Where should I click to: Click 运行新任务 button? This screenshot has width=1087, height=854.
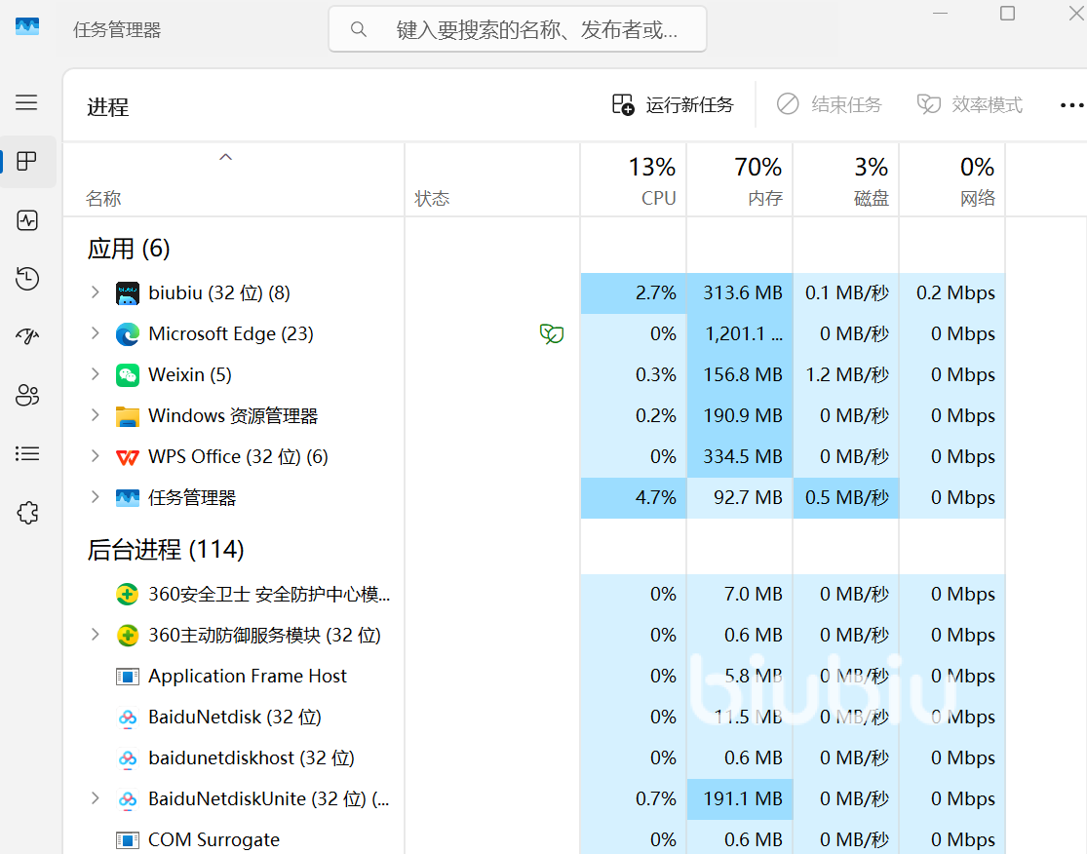(x=673, y=105)
